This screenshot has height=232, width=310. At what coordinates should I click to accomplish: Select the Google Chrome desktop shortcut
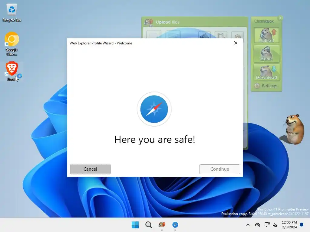pos(12,44)
